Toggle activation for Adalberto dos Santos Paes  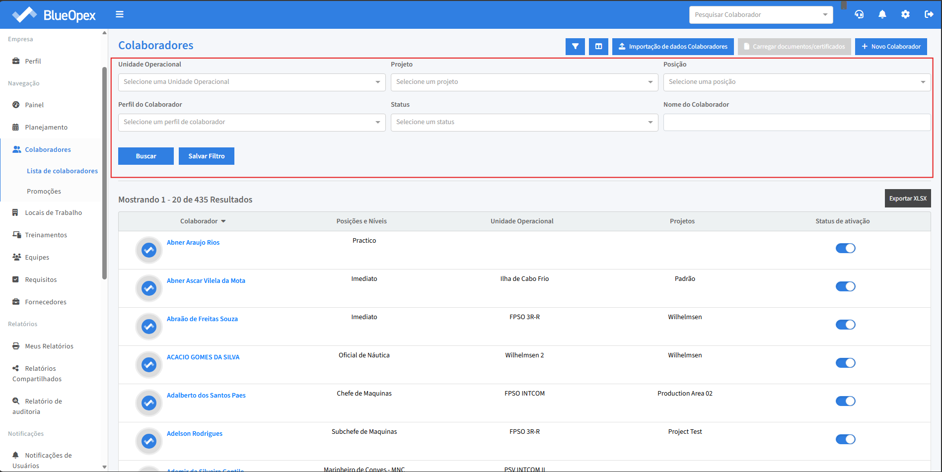pyautogui.click(x=845, y=401)
